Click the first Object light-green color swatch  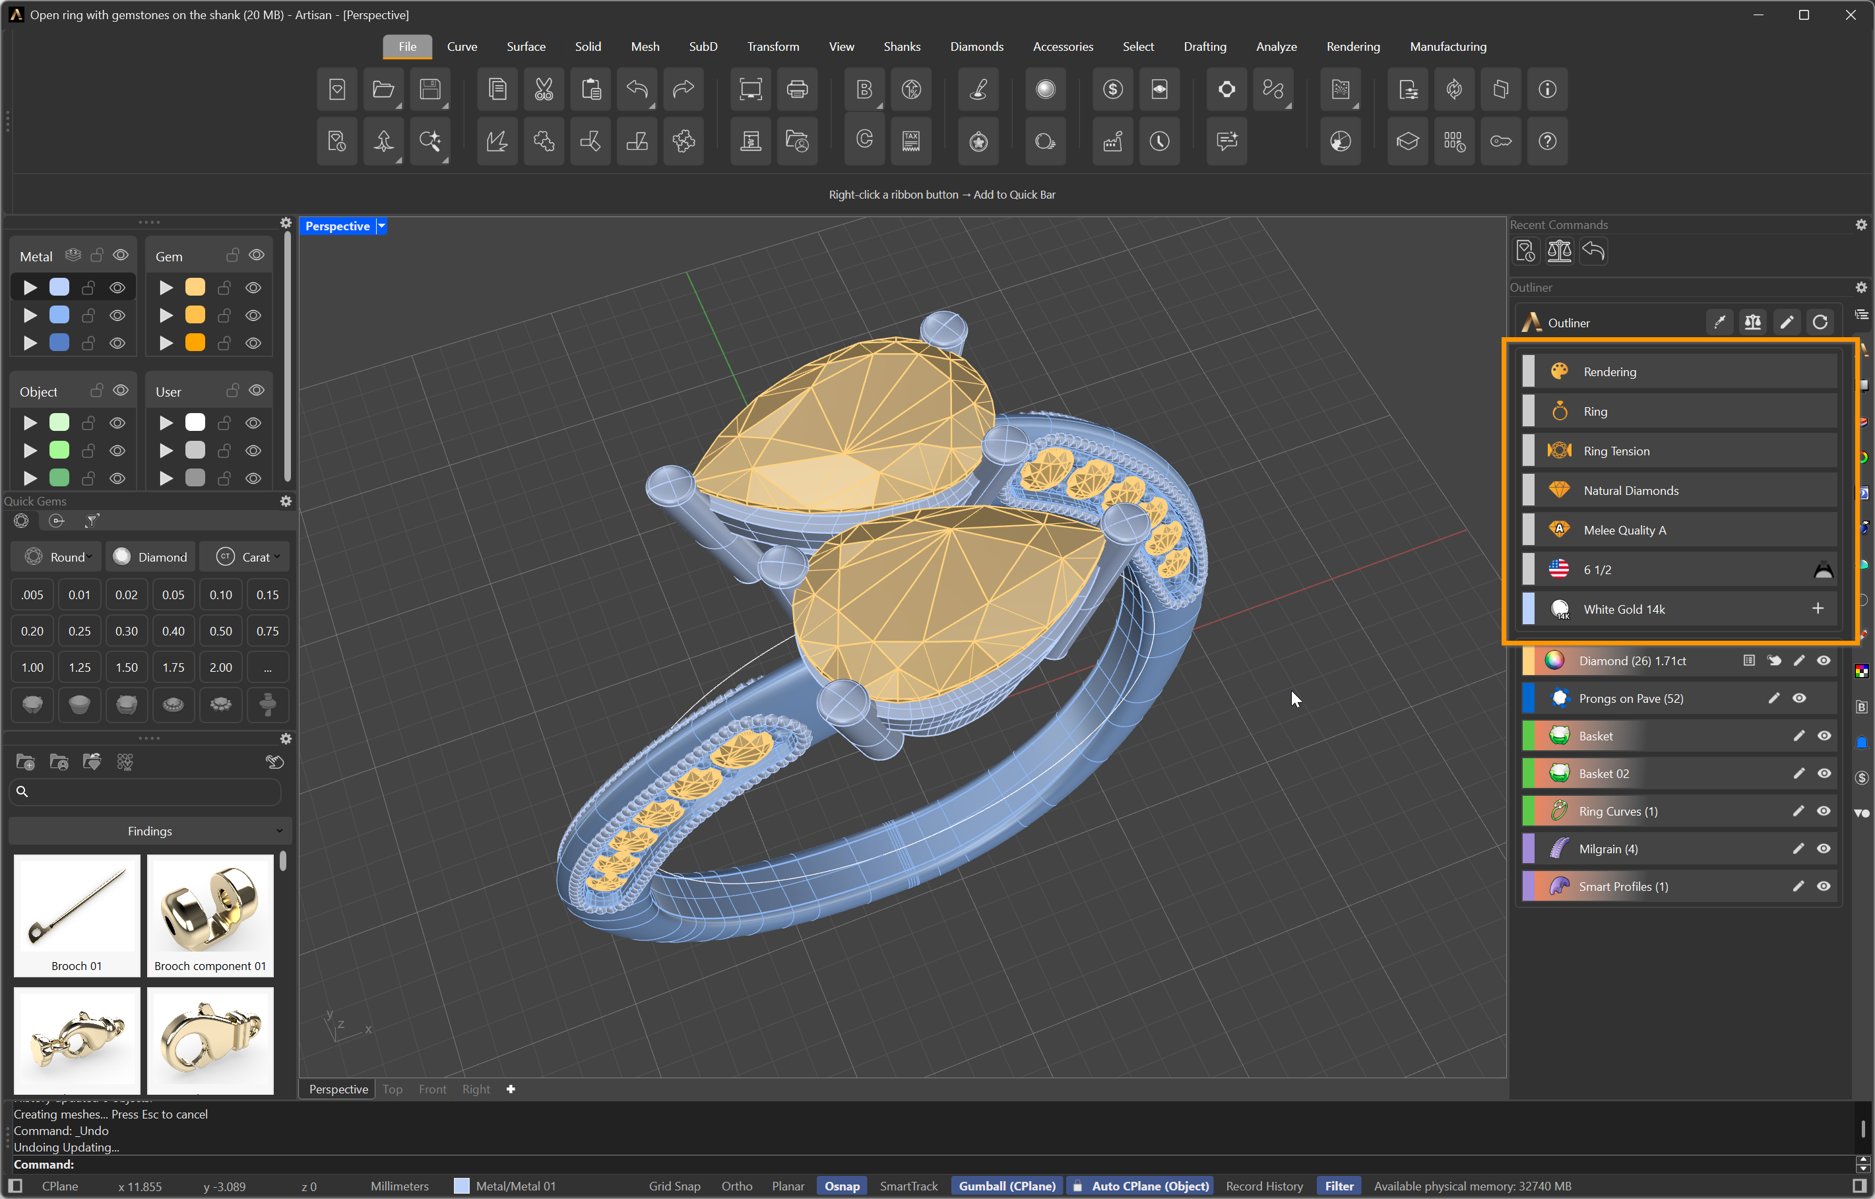pyautogui.click(x=59, y=423)
